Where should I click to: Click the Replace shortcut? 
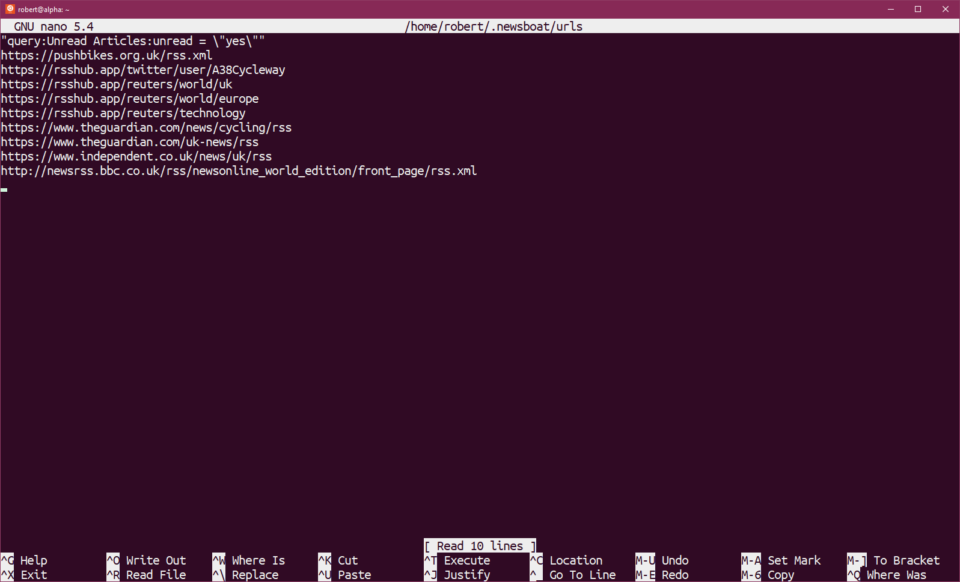(254, 575)
